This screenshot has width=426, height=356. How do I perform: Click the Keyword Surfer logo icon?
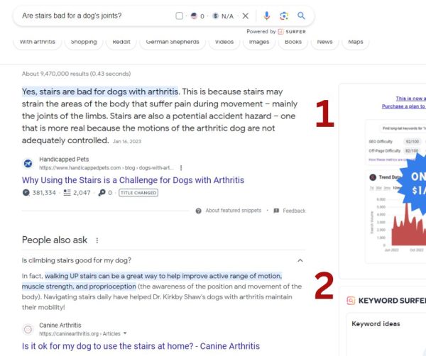(x=351, y=301)
